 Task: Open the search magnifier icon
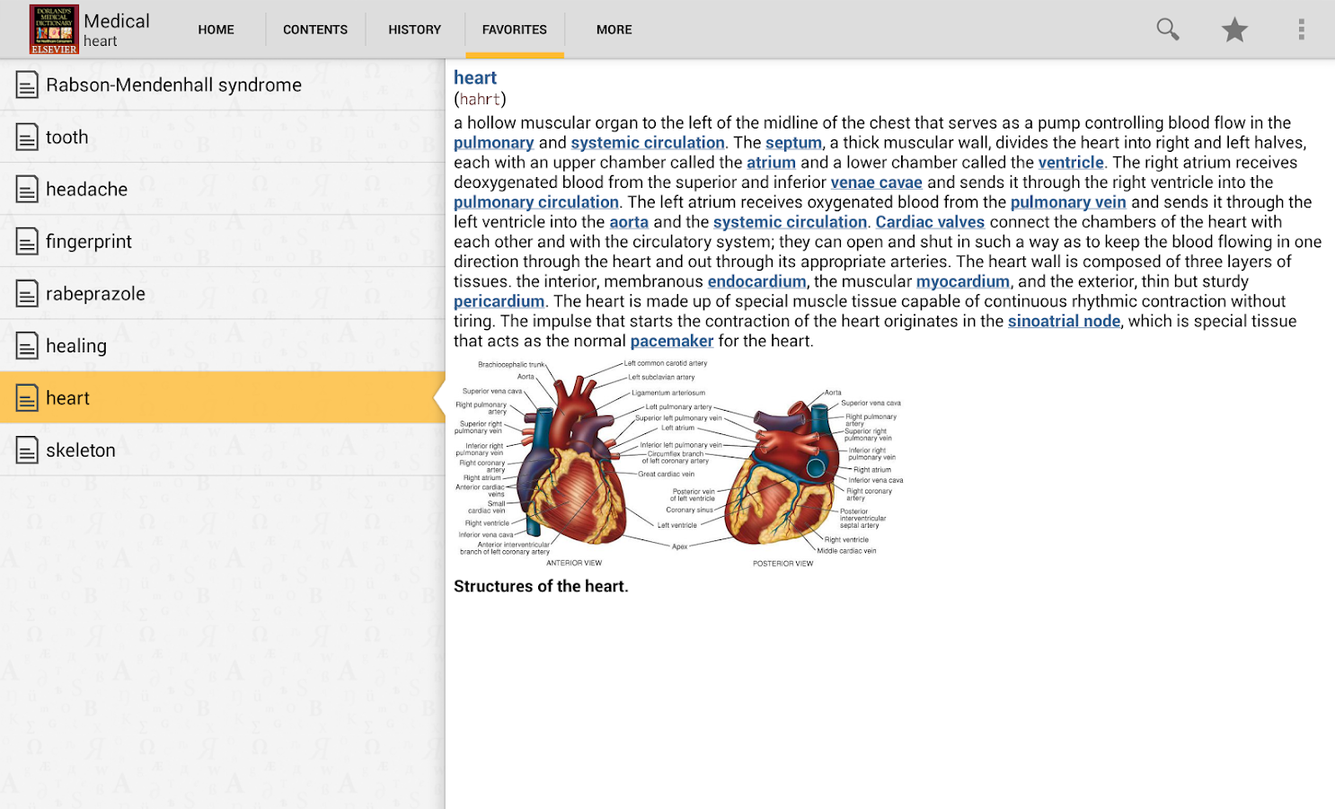click(1167, 29)
